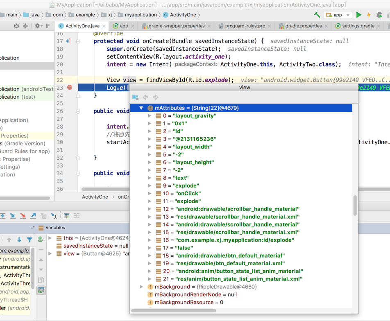Expand the 'this' variable in Variables panel
Screen dimensions: 390x321
pos(50,238)
